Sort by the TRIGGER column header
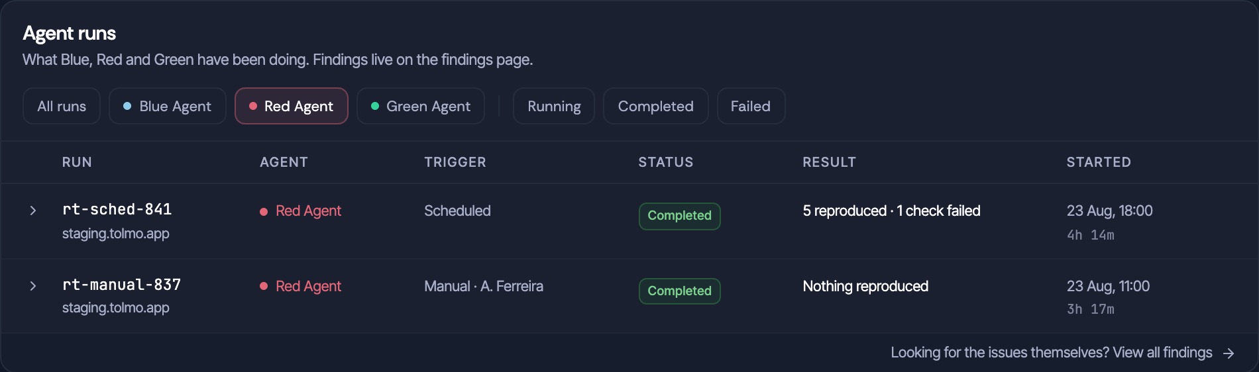Viewport: 1259px width, 372px height. pyautogui.click(x=455, y=162)
